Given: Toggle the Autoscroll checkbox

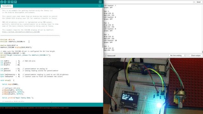Looking at the screenshot, I should coord(106,56).
